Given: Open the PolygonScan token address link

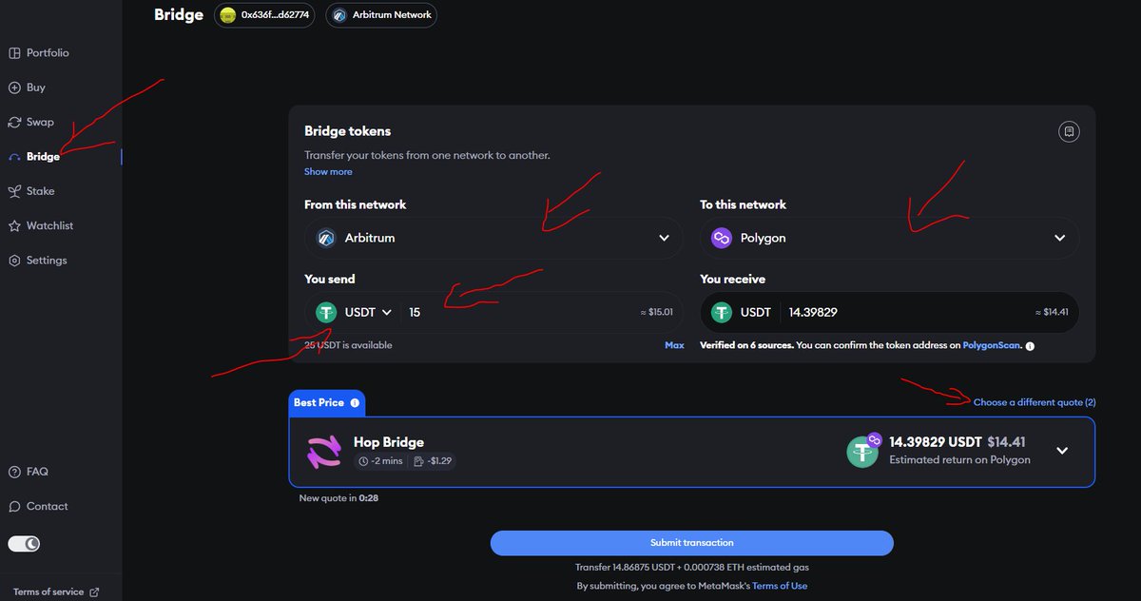Looking at the screenshot, I should point(992,345).
